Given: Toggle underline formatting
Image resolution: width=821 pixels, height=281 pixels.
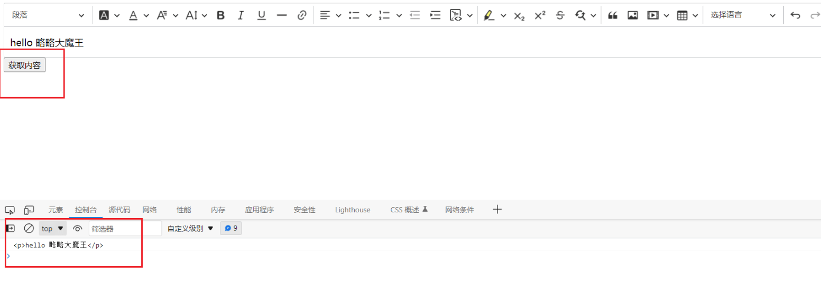Looking at the screenshot, I should point(261,15).
